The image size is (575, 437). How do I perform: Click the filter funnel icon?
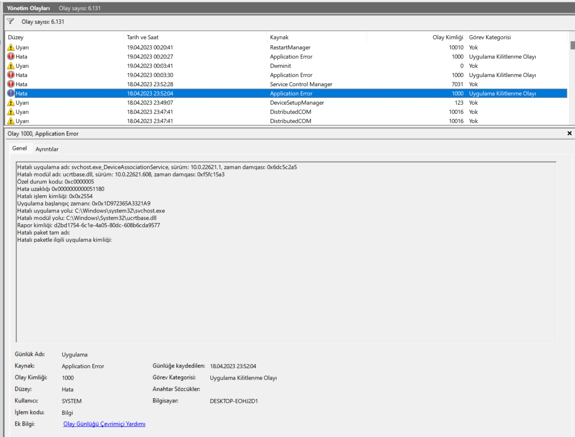click(x=11, y=21)
